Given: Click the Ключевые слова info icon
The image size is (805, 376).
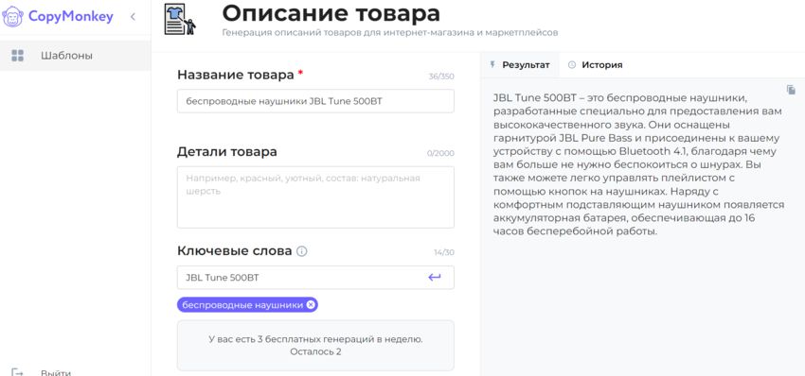Looking at the screenshot, I should pos(302,251).
